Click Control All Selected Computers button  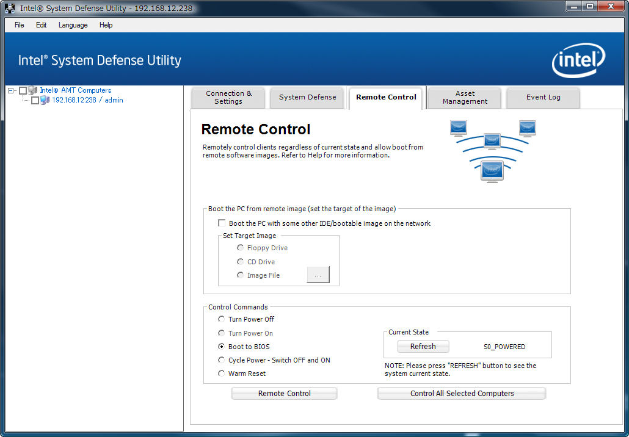[462, 394]
